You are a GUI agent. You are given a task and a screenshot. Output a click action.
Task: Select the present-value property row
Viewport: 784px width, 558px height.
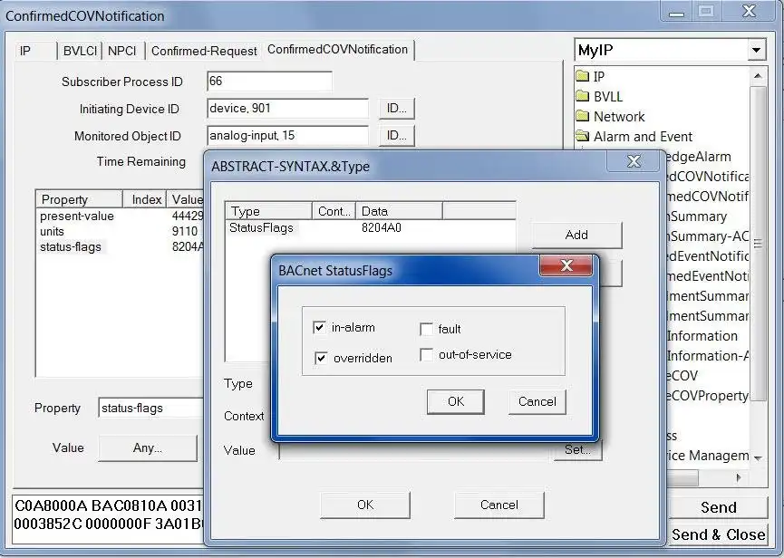pos(120,216)
